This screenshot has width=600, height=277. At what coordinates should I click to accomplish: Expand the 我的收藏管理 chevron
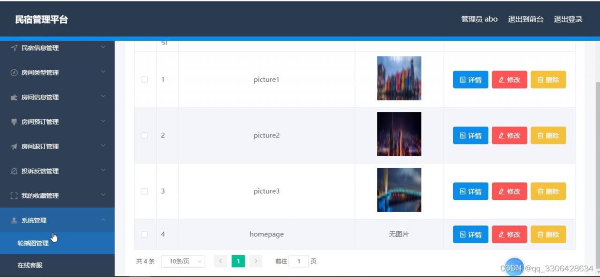(104, 195)
